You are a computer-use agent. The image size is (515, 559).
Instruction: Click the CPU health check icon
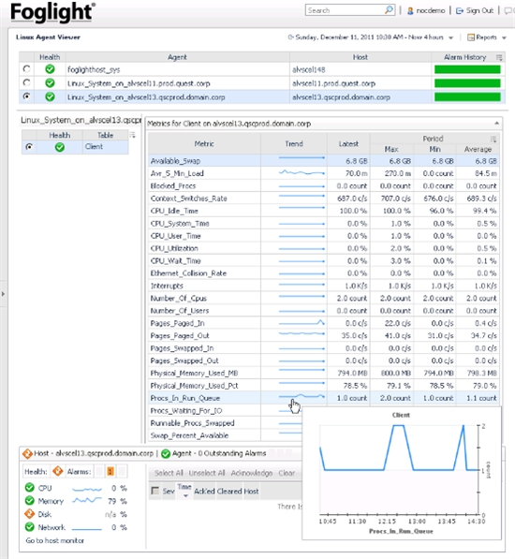pos(30,487)
